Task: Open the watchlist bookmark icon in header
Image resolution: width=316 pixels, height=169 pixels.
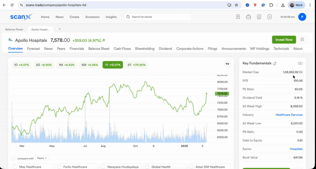Action: pyautogui.click(x=238, y=17)
